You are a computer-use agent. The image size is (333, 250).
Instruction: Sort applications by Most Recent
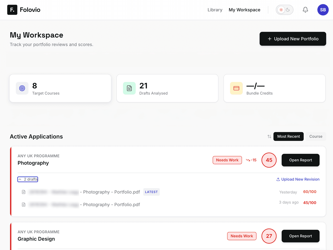pyautogui.click(x=288, y=136)
